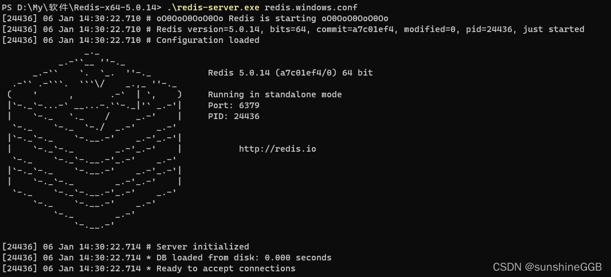Click the redis.windows.conf argument

311,7
